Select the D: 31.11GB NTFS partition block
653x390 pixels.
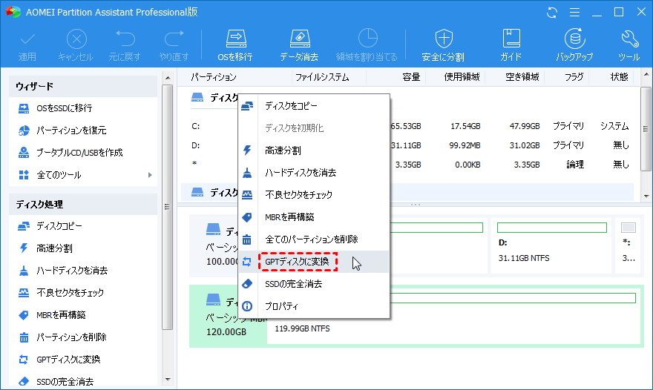551,245
